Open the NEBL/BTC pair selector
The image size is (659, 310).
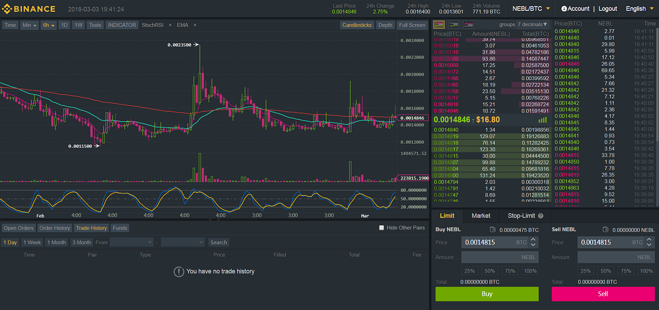click(x=531, y=8)
